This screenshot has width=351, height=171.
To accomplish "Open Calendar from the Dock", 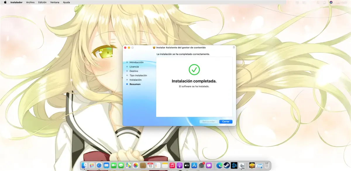I will click(150, 165).
